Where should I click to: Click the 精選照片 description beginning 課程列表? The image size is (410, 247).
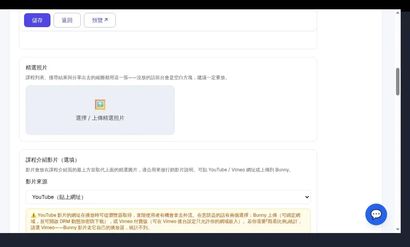coord(127,78)
